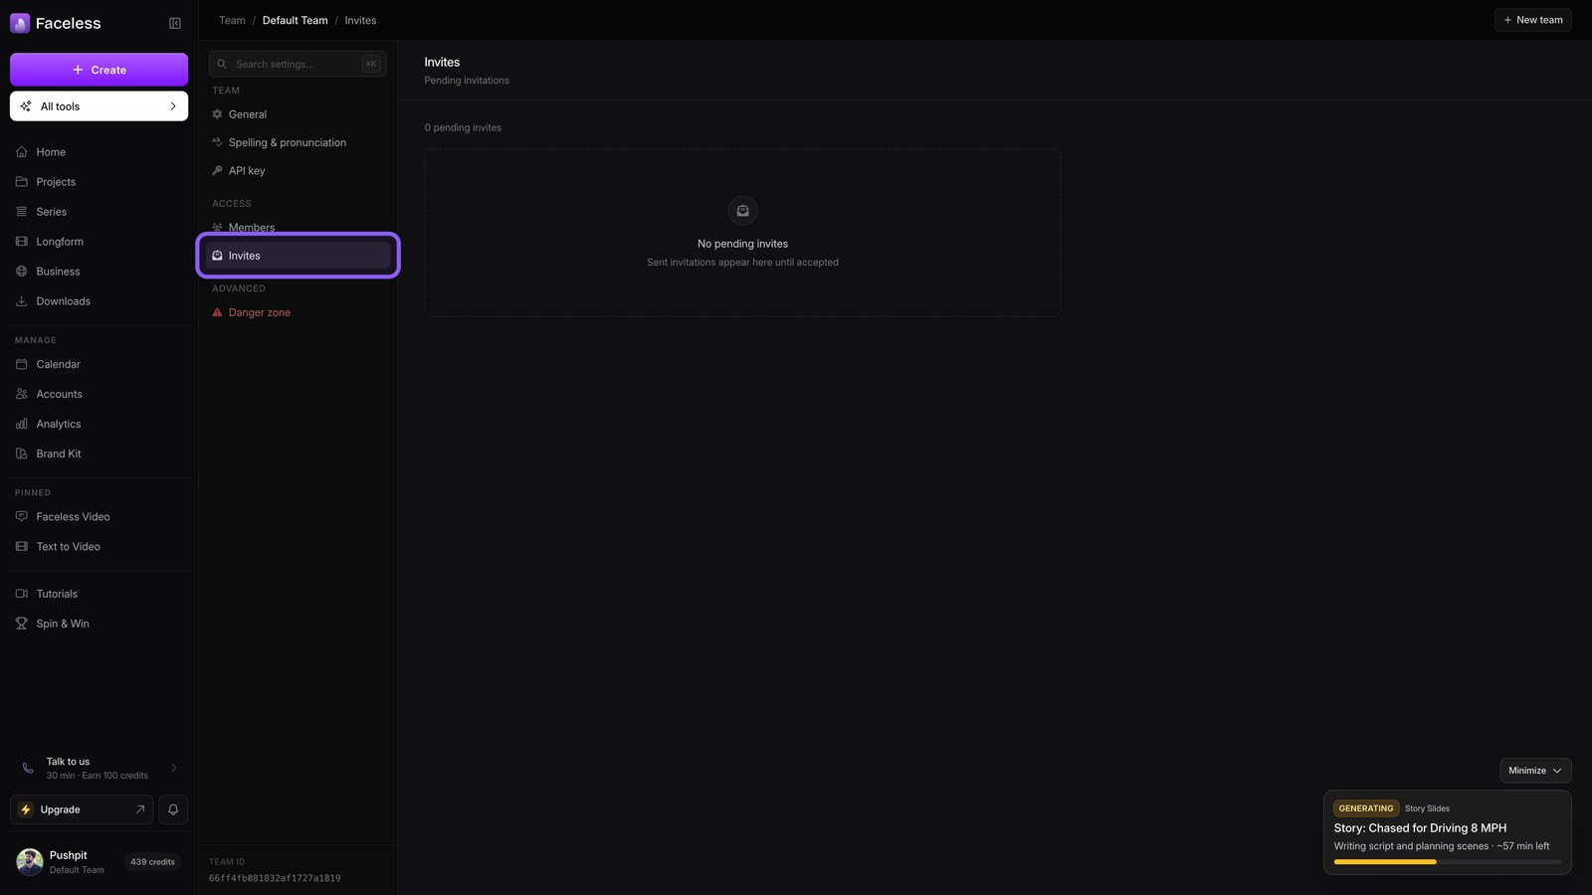The width and height of the screenshot is (1592, 895).
Task: Minimize the generation status panel
Action: point(1535,771)
